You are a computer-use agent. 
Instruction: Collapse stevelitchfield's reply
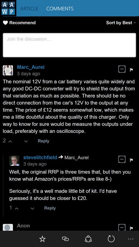[122, 160]
